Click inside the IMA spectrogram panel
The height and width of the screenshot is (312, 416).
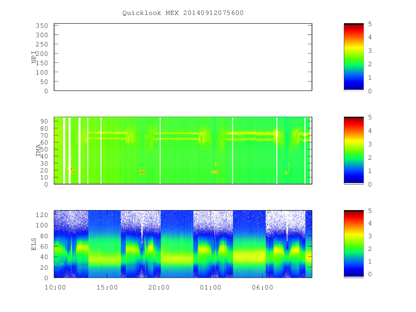(x=183, y=150)
